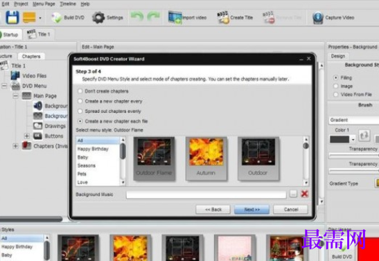Select Image background style radio
The image size is (379, 261).
tap(335, 87)
